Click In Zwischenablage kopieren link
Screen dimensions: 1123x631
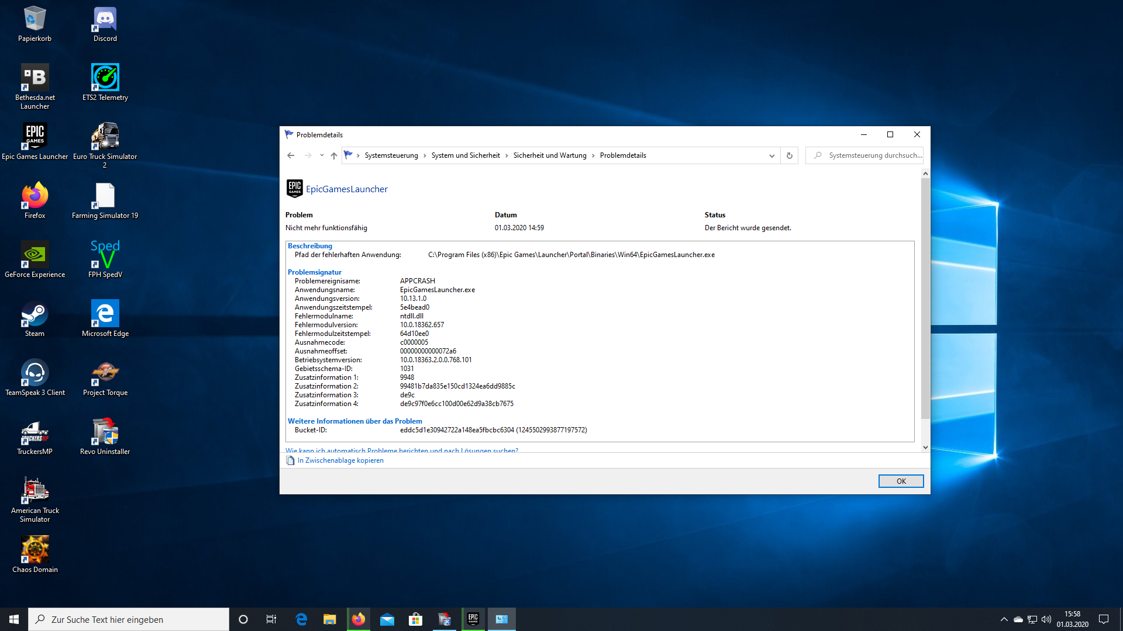coord(340,460)
